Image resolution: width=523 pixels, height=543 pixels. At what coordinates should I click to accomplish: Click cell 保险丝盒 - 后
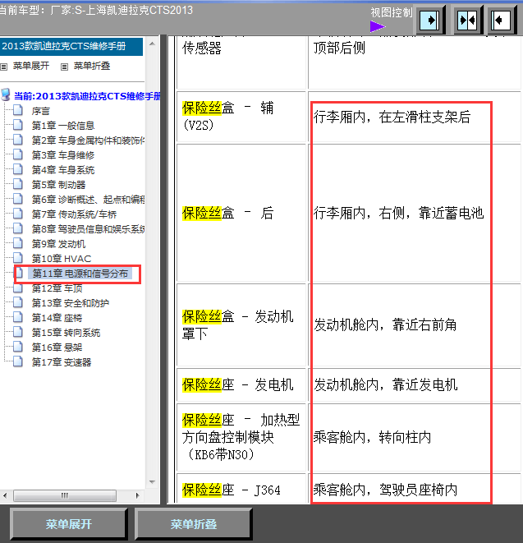tap(241, 213)
